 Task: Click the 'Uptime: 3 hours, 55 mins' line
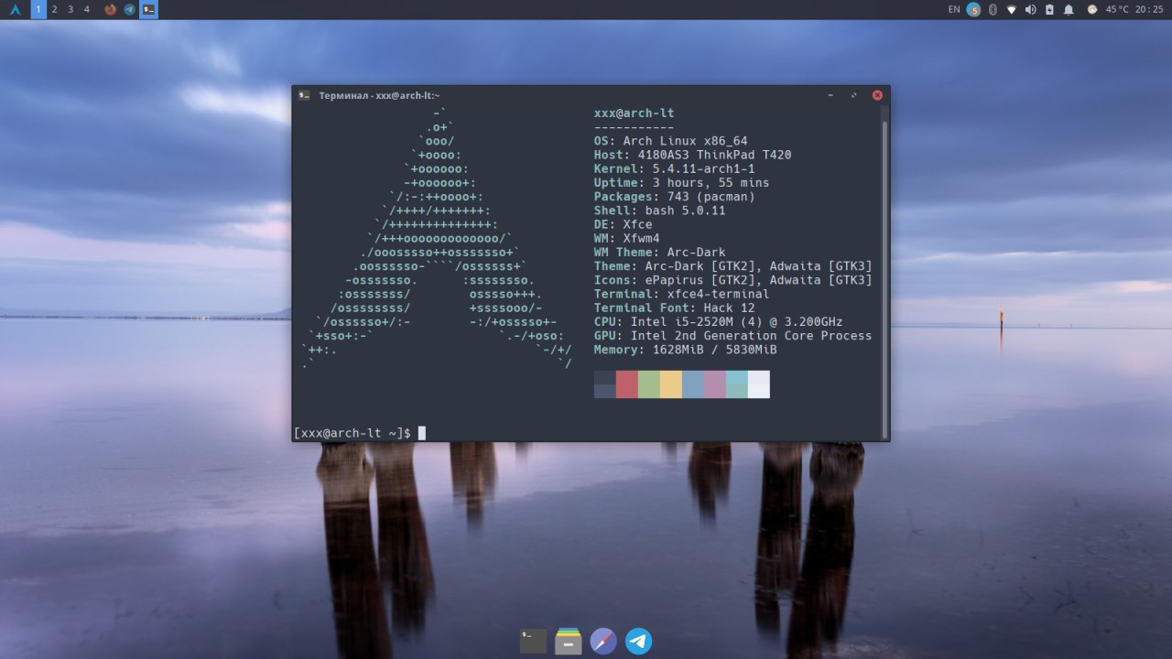coord(682,183)
